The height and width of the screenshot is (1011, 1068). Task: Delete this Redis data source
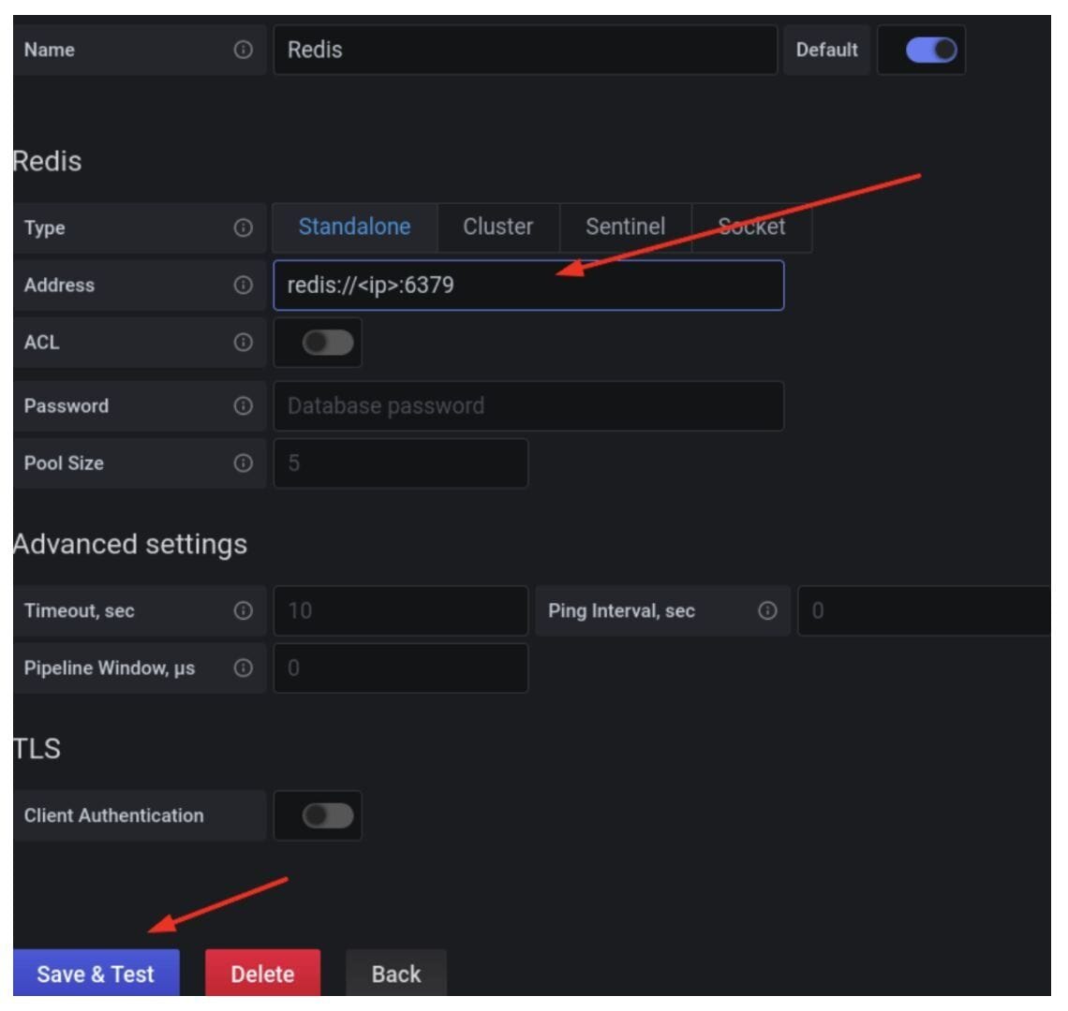[262, 974]
